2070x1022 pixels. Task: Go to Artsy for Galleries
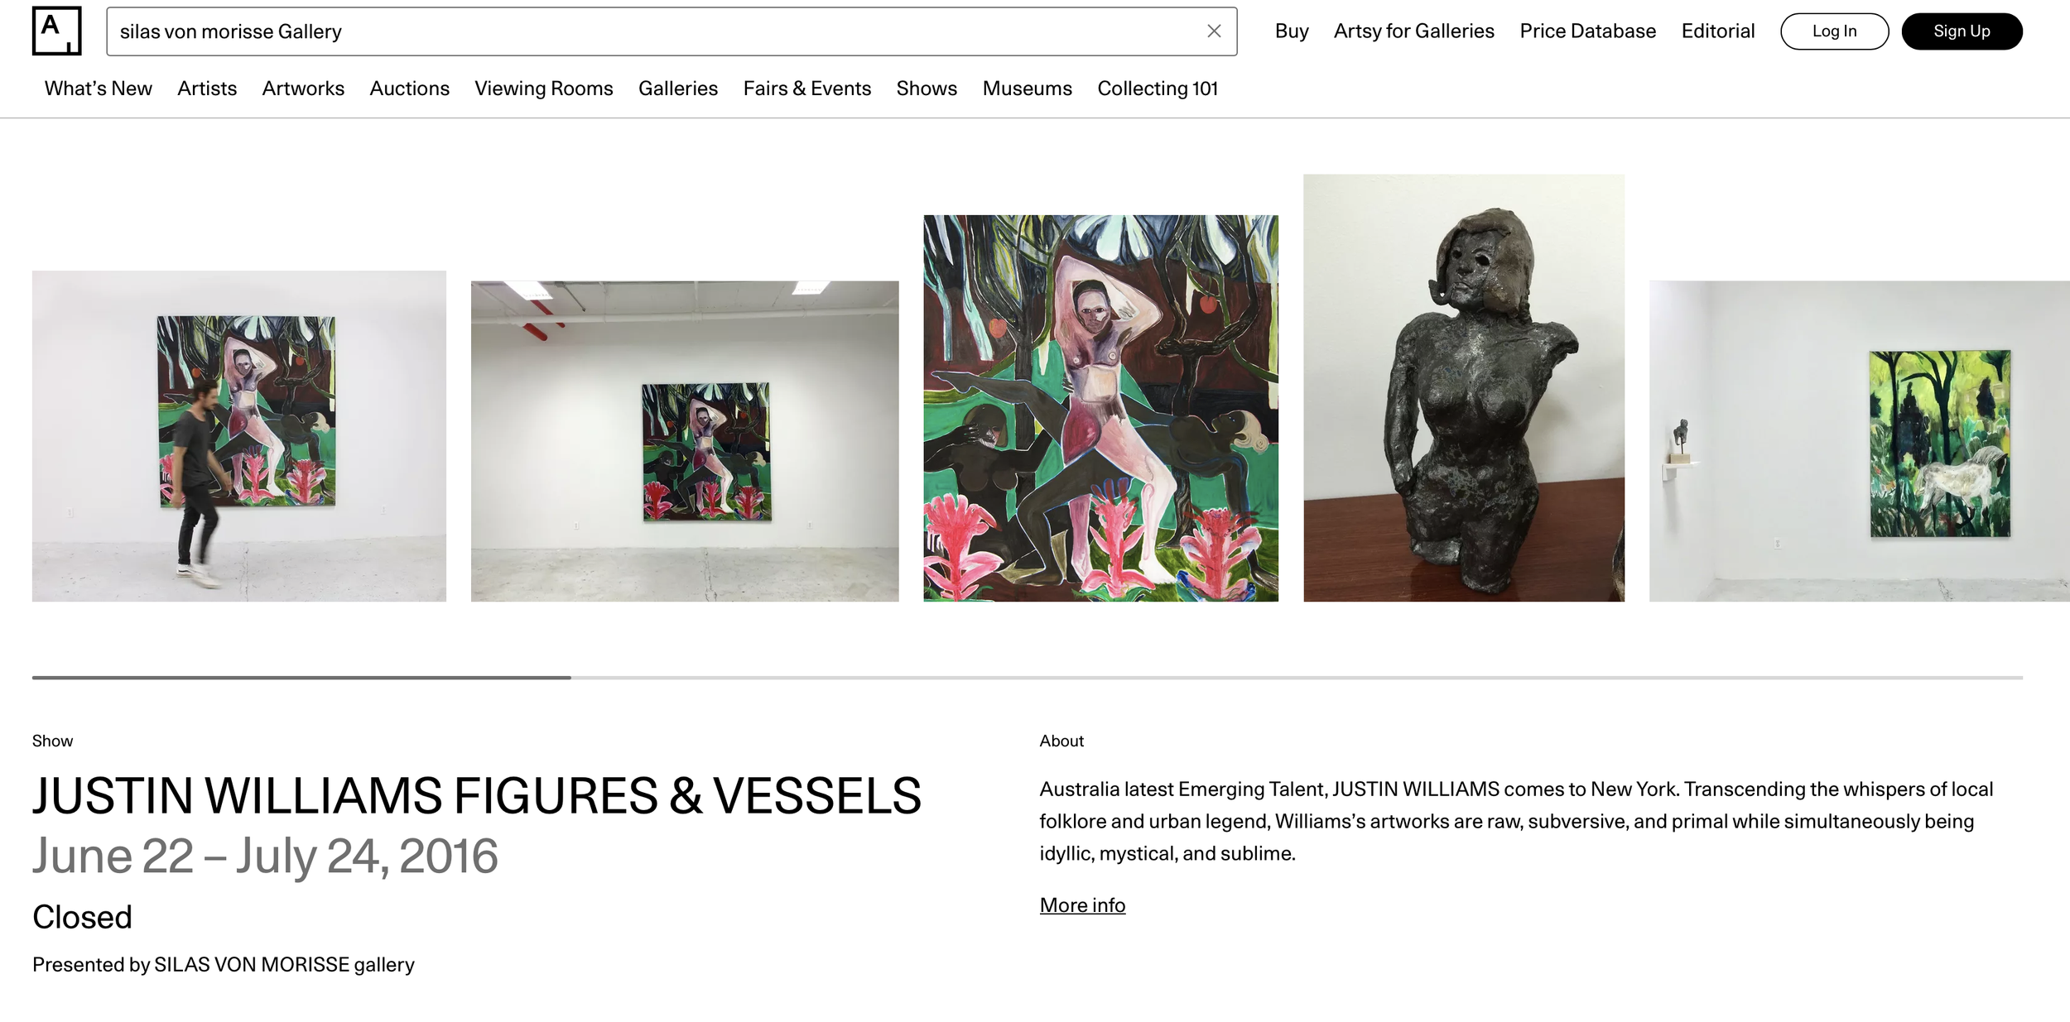(x=1413, y=31)
